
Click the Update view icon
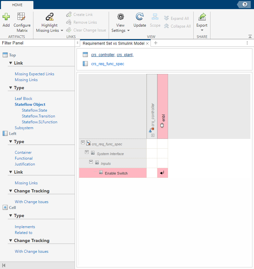(140, 17)
